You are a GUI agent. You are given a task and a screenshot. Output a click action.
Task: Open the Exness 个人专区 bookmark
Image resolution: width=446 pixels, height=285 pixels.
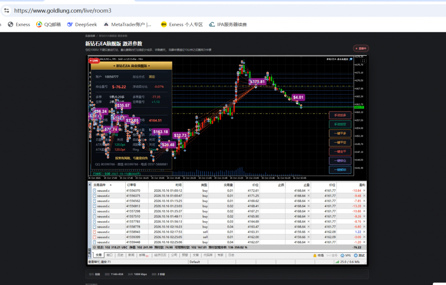[x=182, y=25]
